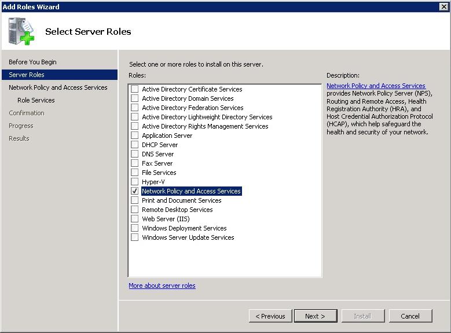451x333 pixels.
Task: Tick Windows Deployment Services checkbox
Action: 135,228
